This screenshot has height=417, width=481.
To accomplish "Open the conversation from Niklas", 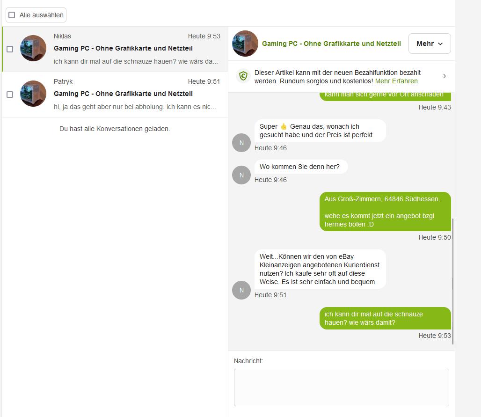I will click(136, 49).
